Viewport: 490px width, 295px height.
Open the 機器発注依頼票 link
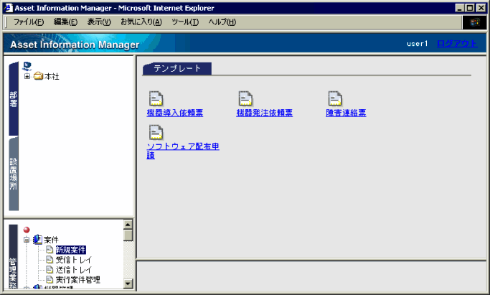point(265,113)
